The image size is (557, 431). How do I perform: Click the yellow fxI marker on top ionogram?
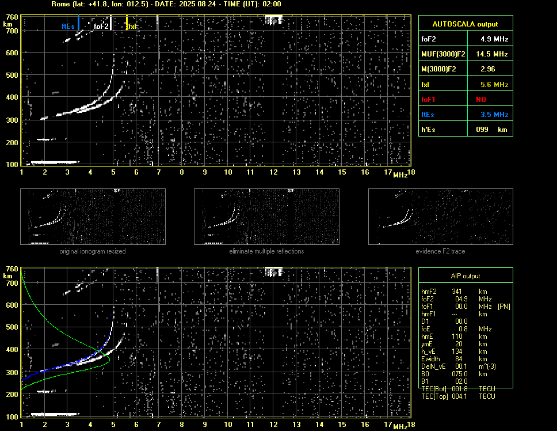[127, 22]
